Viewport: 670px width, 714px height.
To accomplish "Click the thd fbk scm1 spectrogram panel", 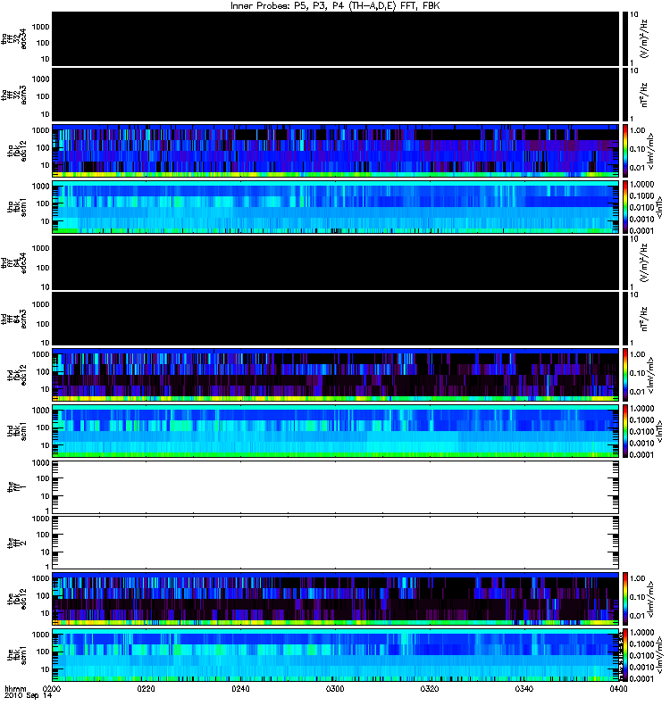I will (336, 431).
